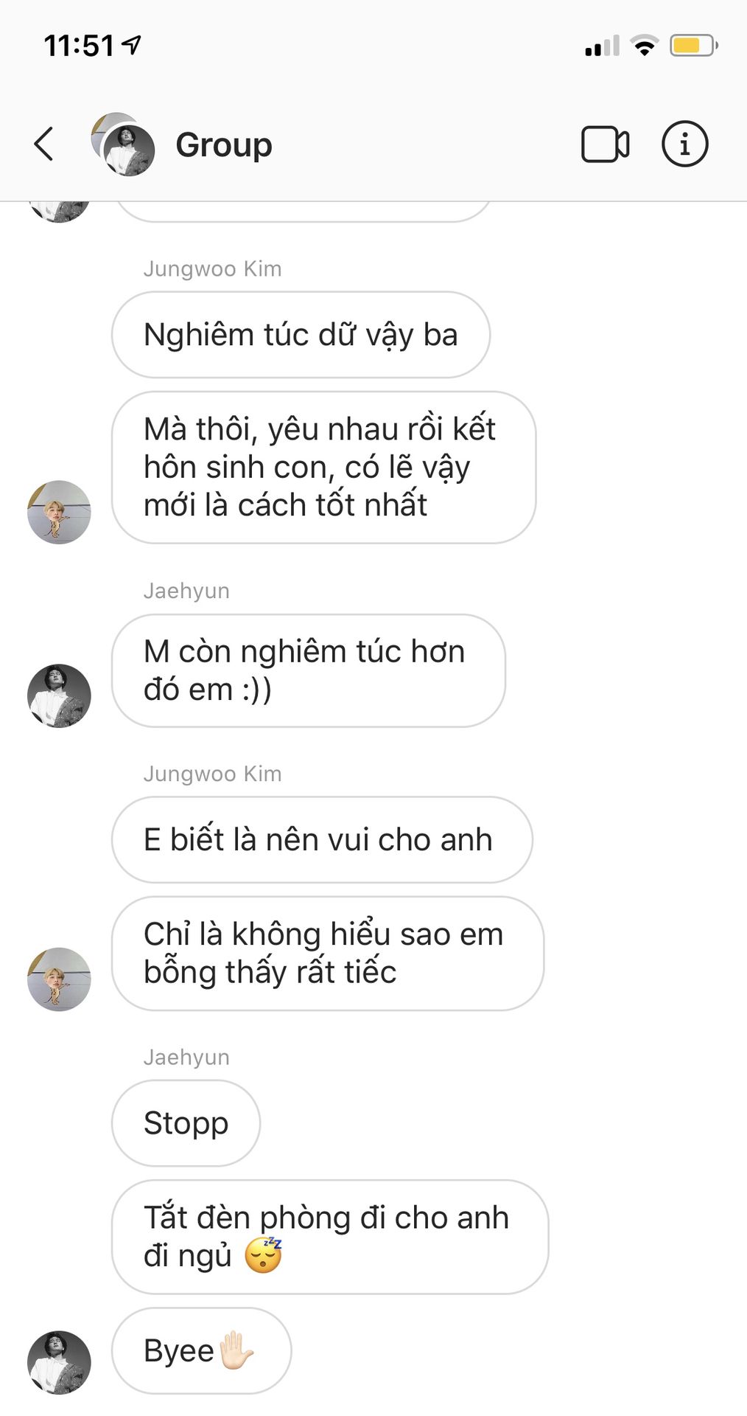This screenshot has height=1416, width=747.
Task: Tap the sleeping face emoji
Action: [x=263, y=1256]
